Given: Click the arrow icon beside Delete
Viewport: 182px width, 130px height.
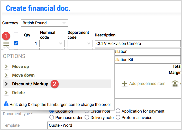Looking at the screenshot, I should click(x=6, y=93).
